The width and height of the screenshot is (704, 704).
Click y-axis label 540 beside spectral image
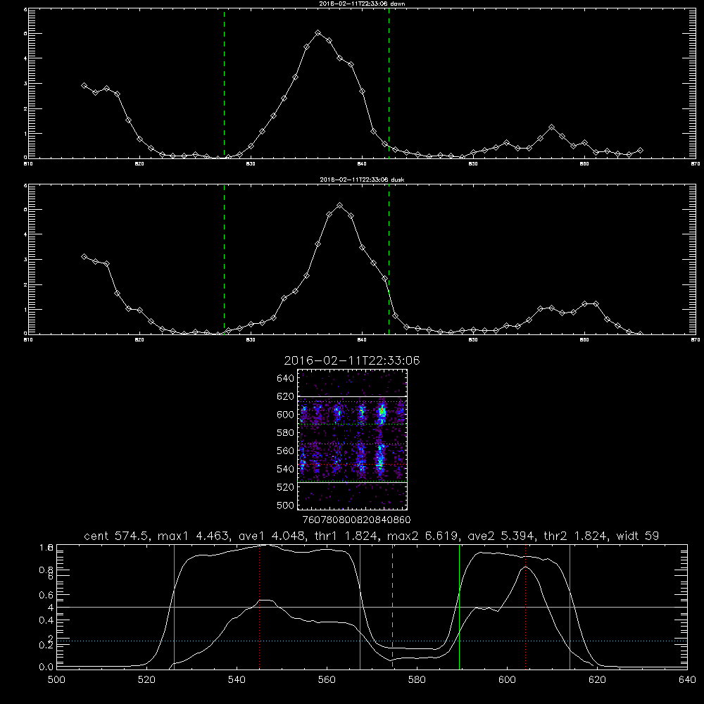[x=286, y=469]
